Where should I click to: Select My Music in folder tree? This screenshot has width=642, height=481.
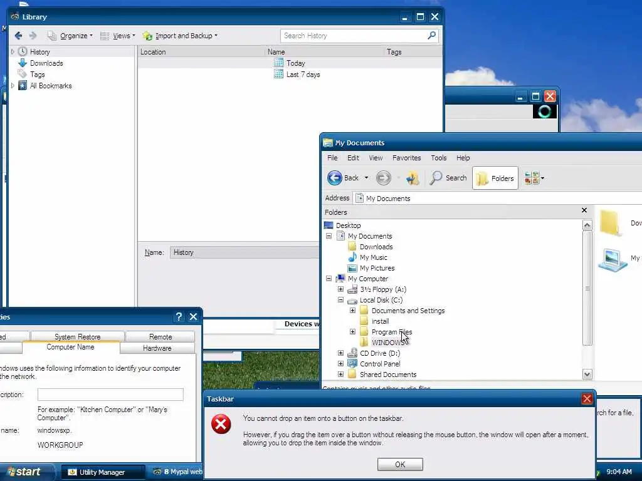(x=373, y=257)
